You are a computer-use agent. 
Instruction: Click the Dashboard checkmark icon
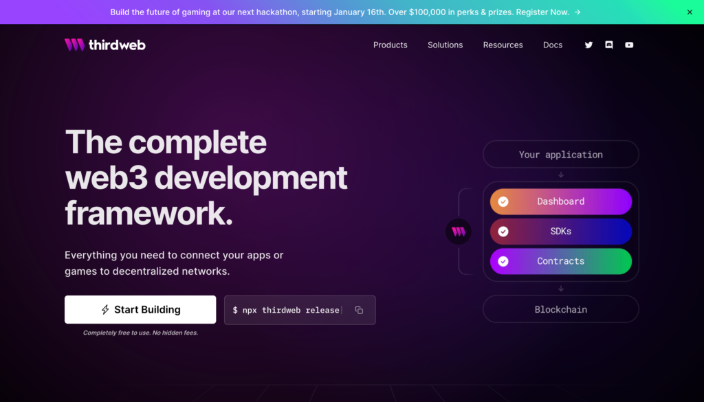[503, 201]
